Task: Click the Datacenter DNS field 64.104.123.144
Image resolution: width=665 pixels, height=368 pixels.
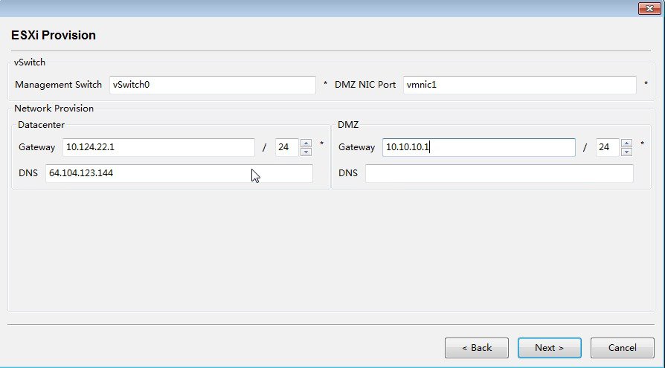Action: pos(179,173)
